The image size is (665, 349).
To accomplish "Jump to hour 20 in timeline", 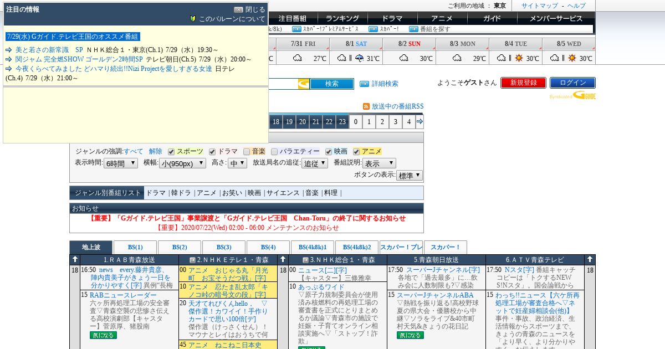I will click(x=302, y=122).
